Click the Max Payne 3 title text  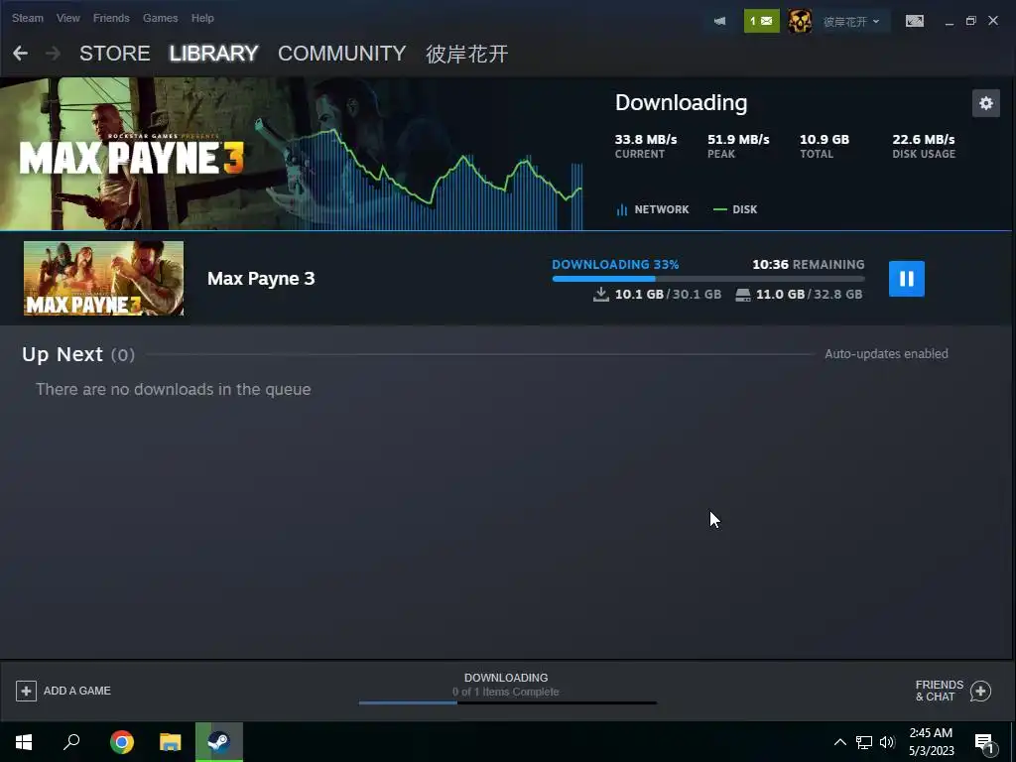[x=261, y=279]
